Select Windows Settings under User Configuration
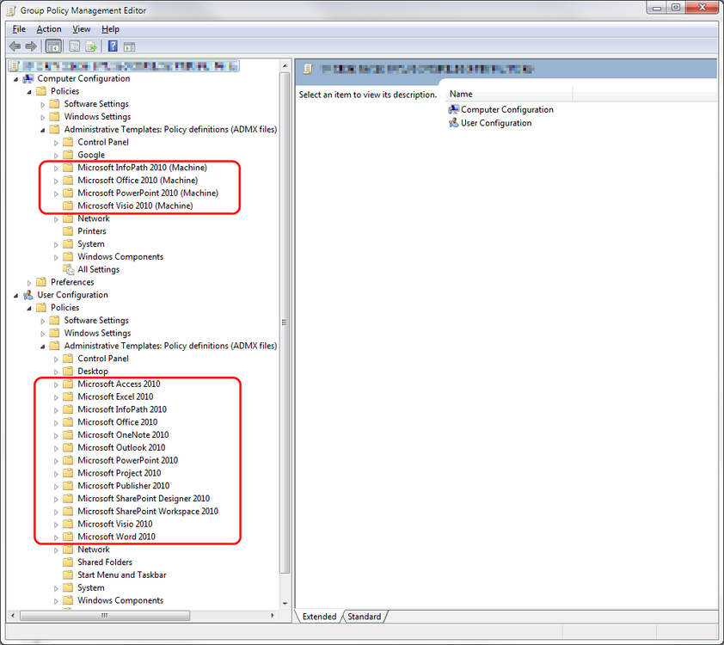724x645 pixels. coord(97,333)
